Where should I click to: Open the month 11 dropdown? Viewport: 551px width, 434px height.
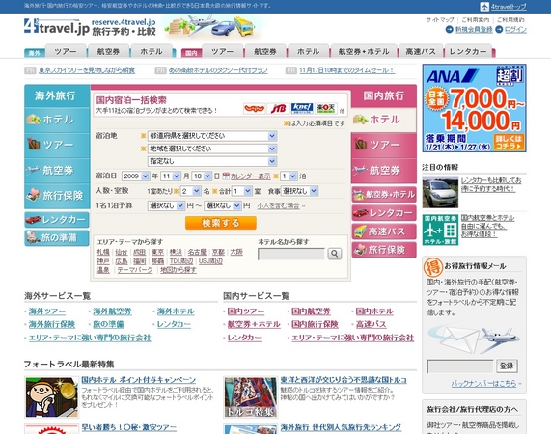point(171,176)
